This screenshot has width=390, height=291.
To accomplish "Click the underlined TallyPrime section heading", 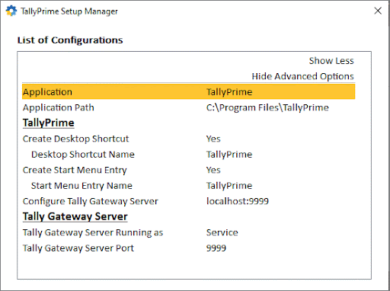I will pyautogui.click(x=49, y=123).
